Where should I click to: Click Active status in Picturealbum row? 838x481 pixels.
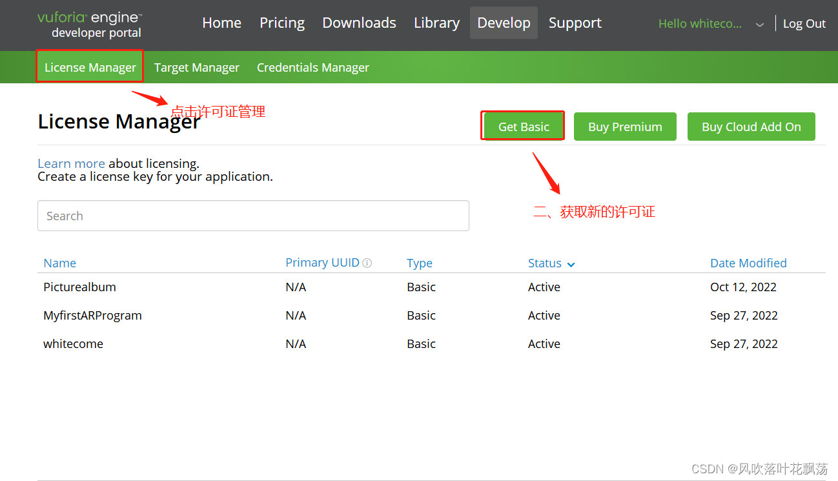tap(544, 287)
